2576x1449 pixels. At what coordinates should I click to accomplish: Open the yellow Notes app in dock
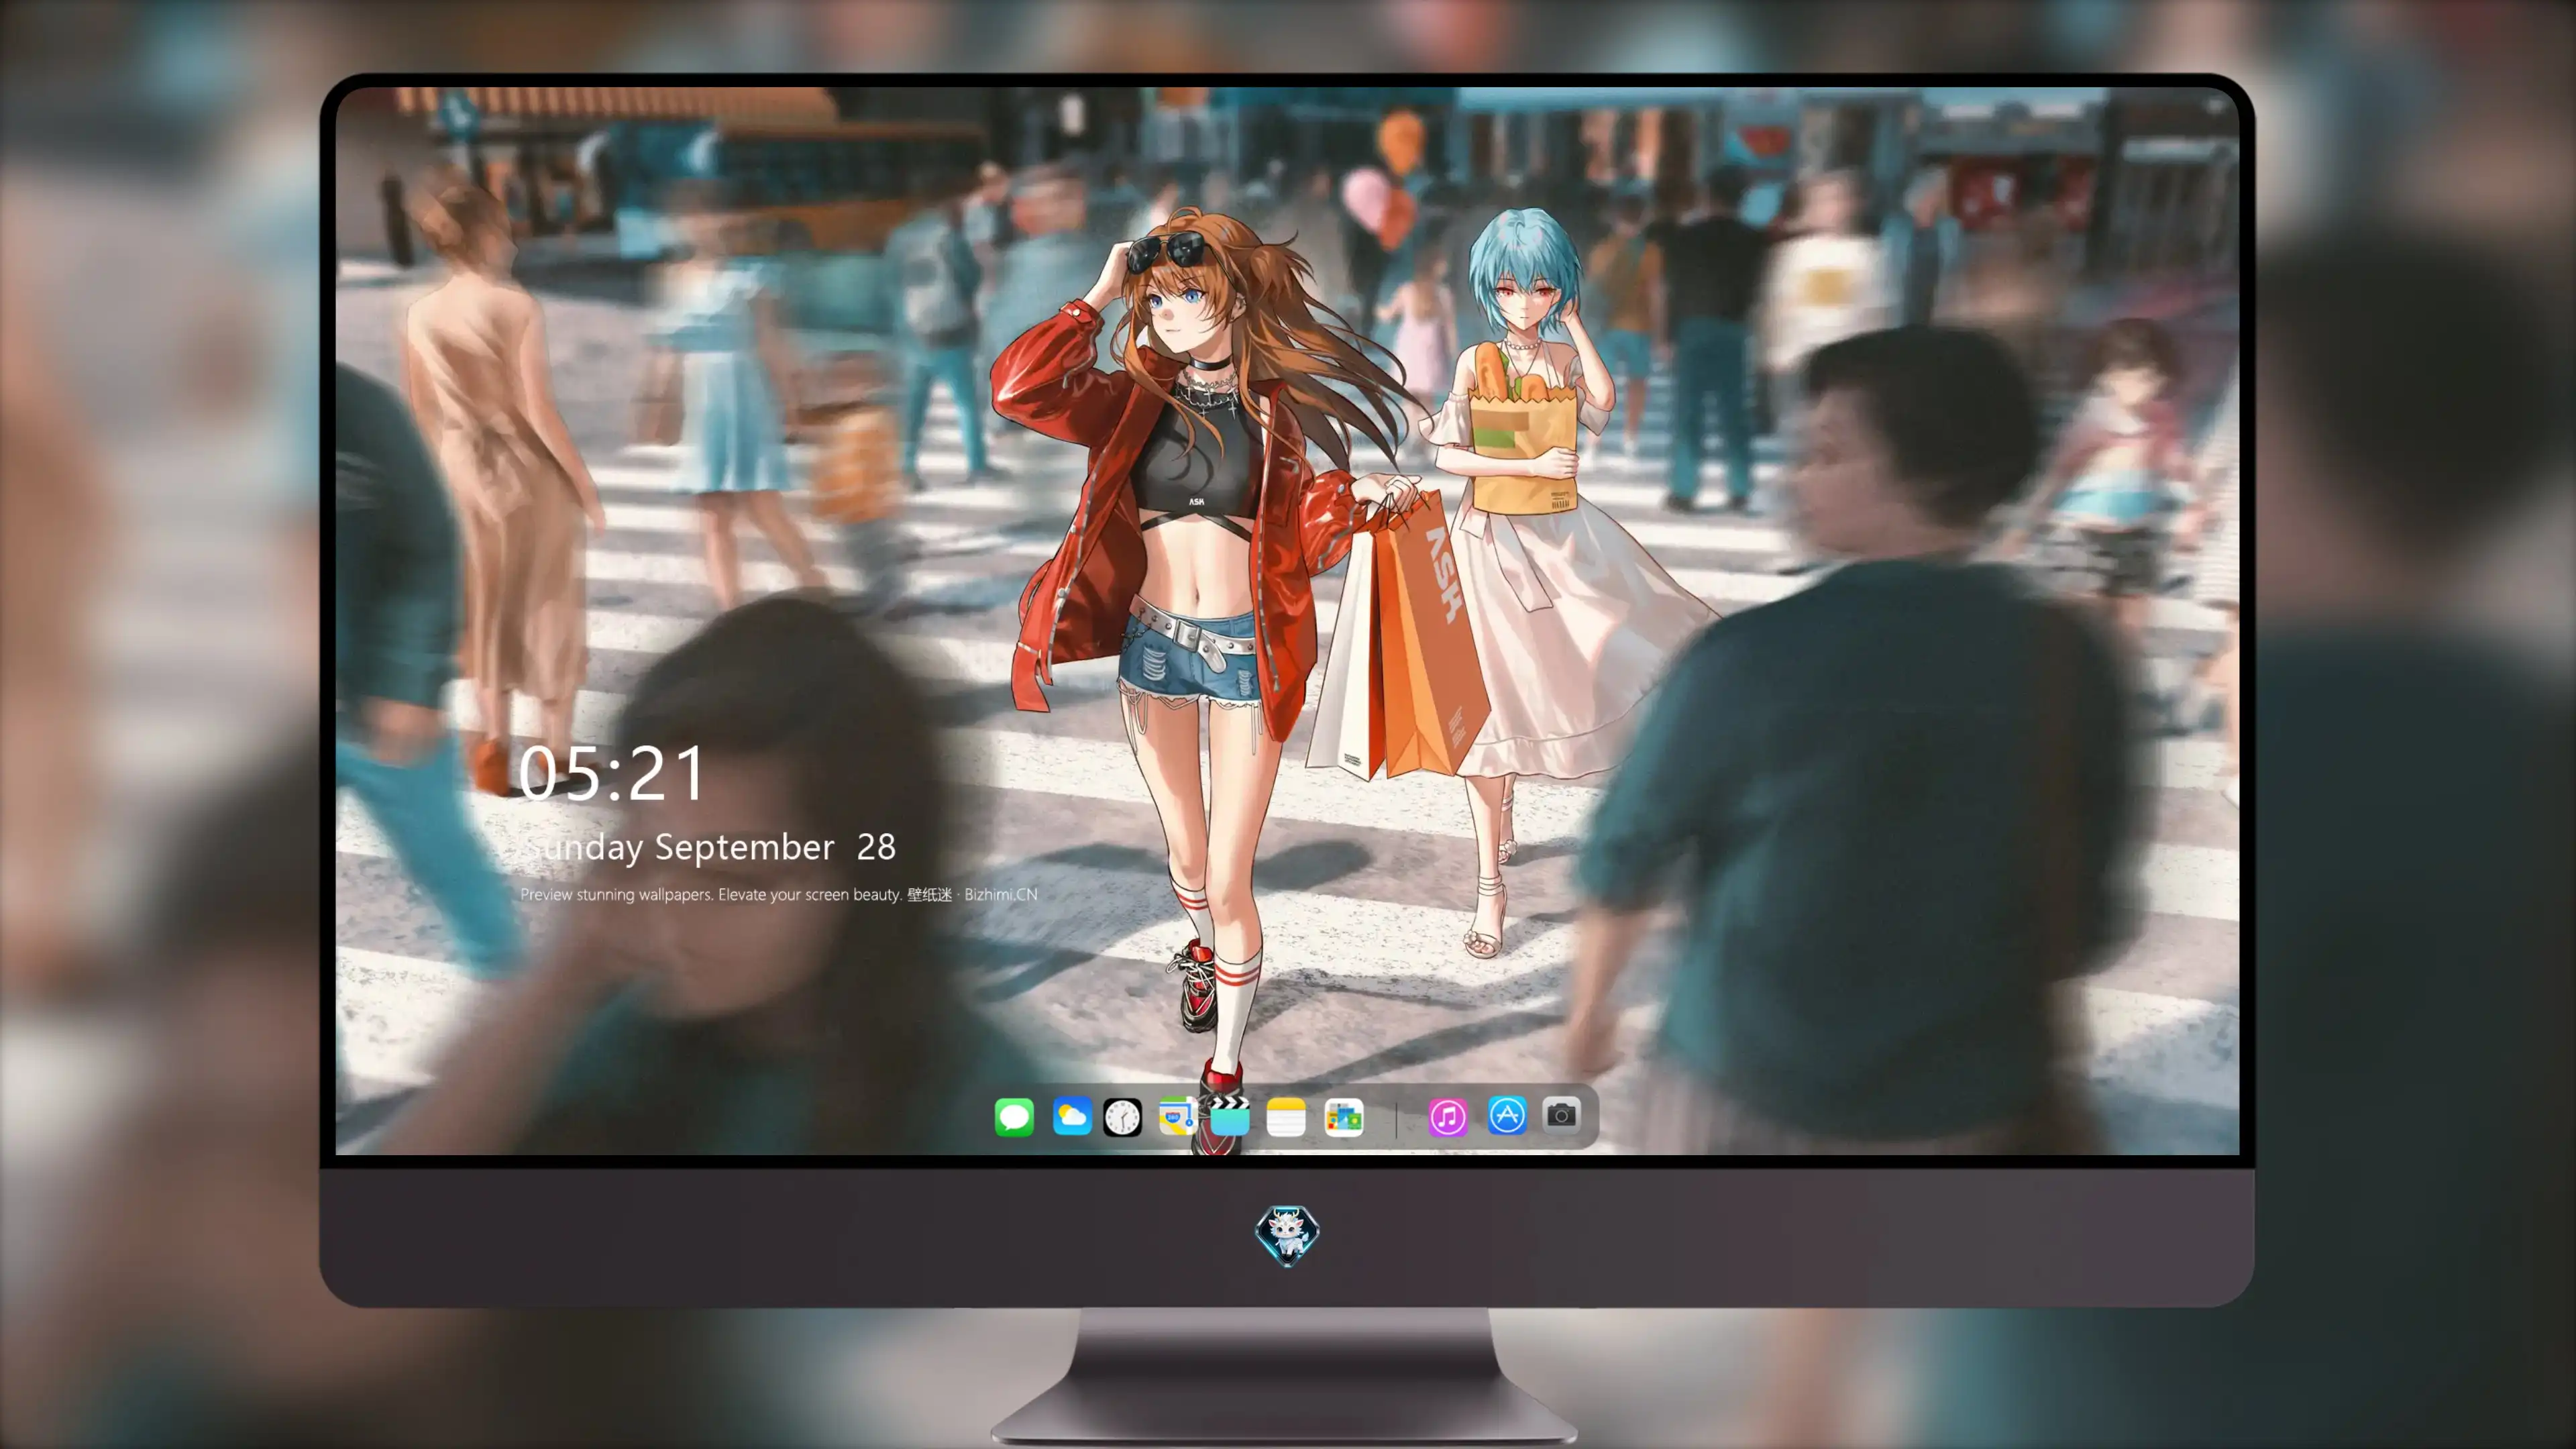coord(1286,1116)
